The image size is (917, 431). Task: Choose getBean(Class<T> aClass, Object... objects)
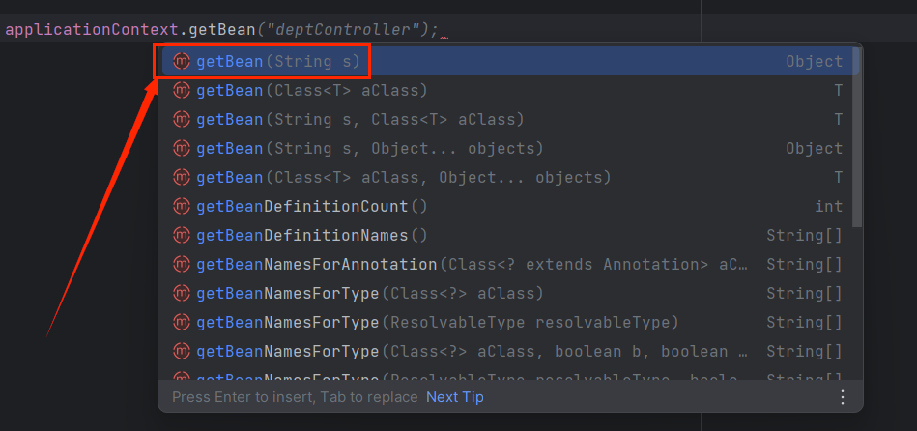(403, 178)
